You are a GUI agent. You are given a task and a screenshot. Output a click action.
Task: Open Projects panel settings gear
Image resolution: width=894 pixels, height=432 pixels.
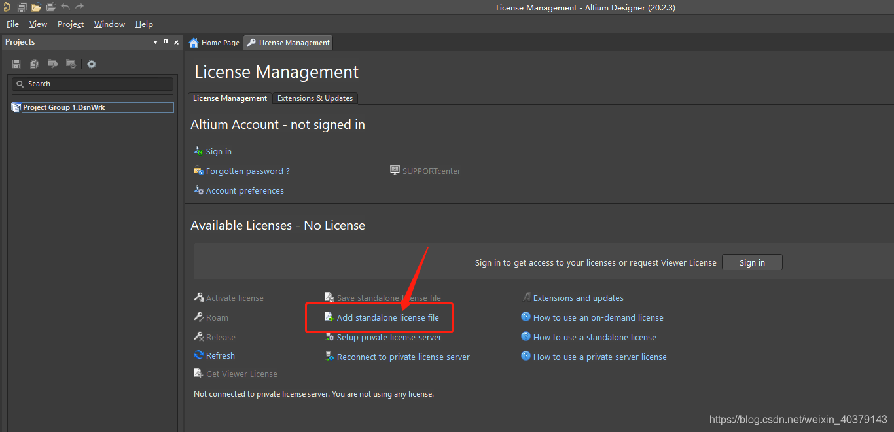pos(92,64)
